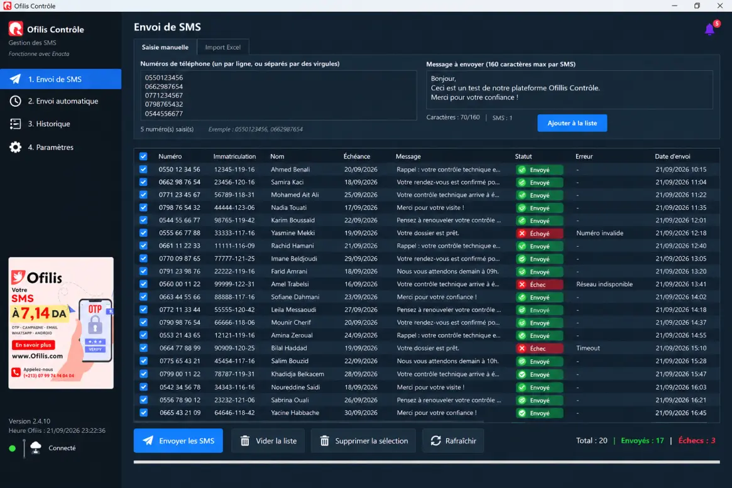Viewport: 732px width, 488px height.
Task: Click immatriculation 64646-118-42
Action: click(234, 413)
